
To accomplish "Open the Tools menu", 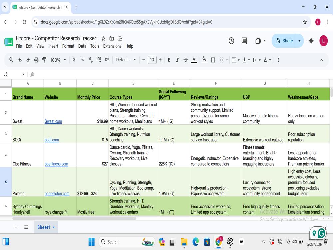I will tap(95, 46).
